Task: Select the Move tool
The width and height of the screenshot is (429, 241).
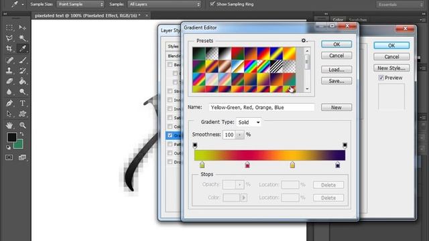Action: (x=22, y=27)
